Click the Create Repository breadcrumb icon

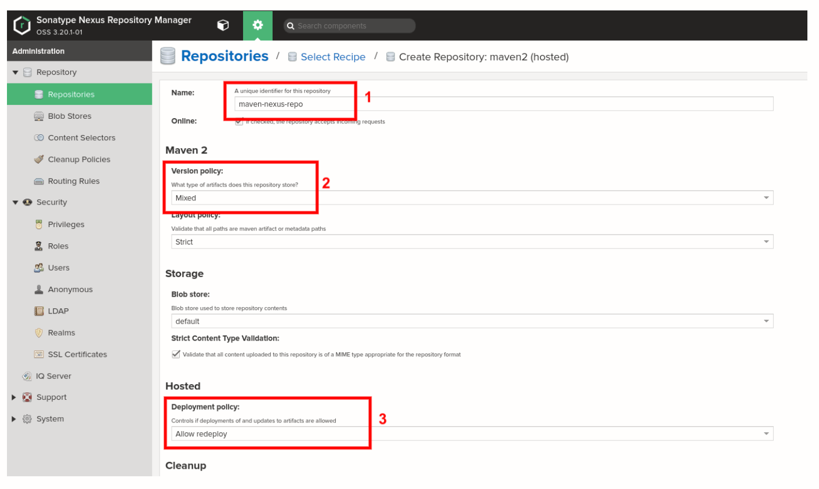(x=390, y=57)
